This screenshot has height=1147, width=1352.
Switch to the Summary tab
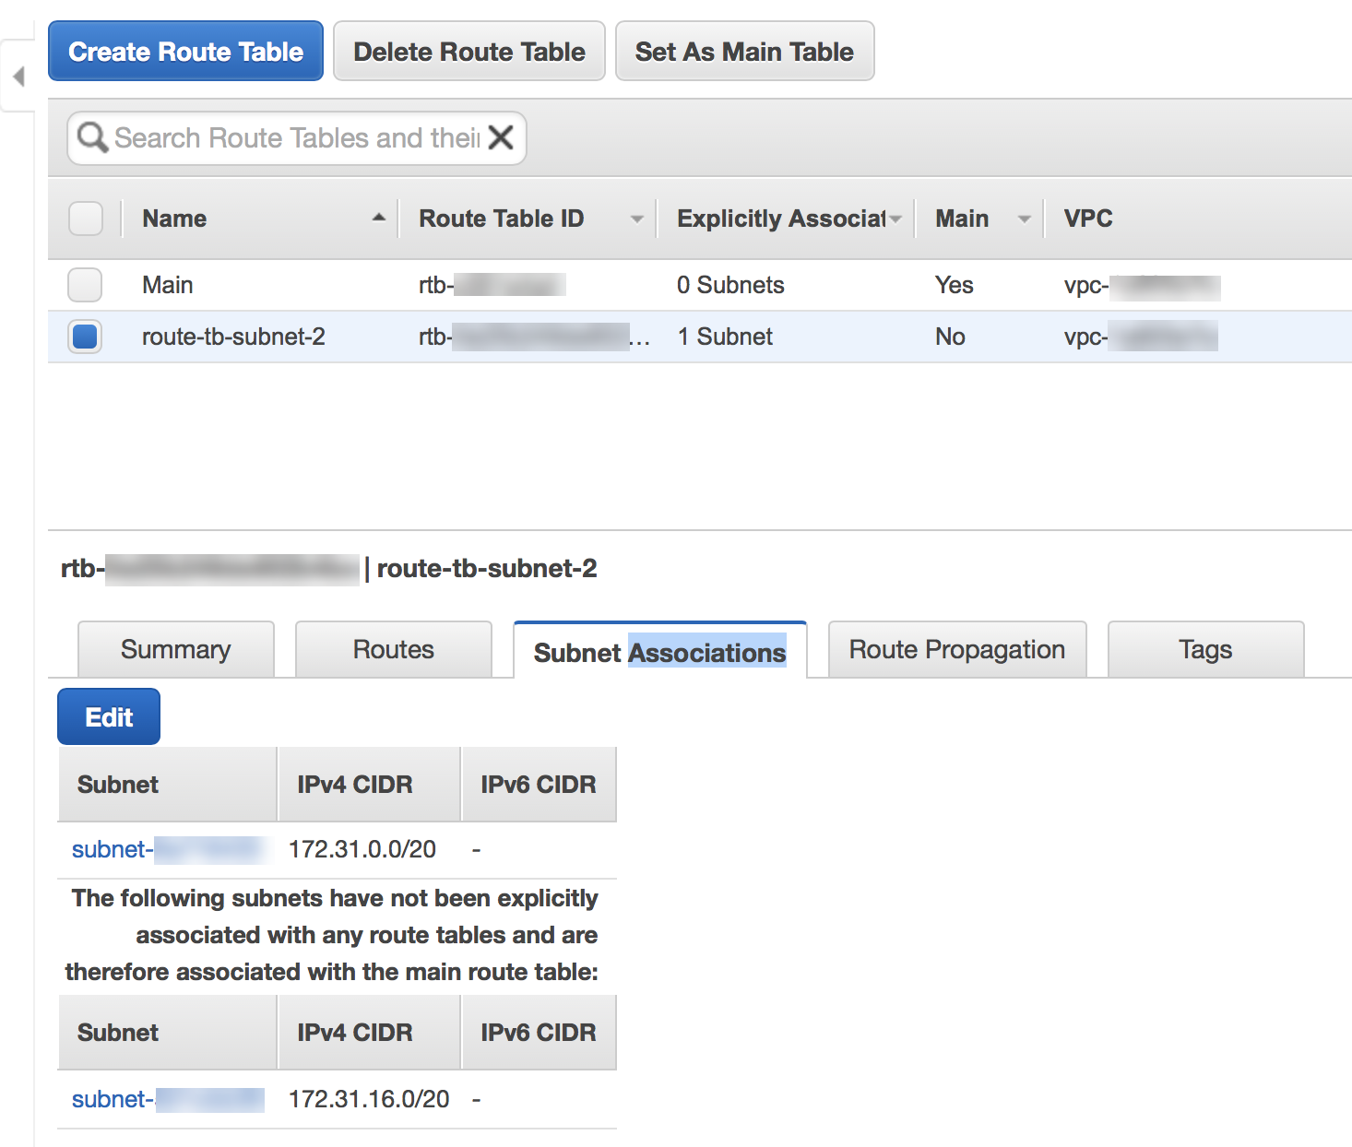pyautogui.click(x=175, y=650)
